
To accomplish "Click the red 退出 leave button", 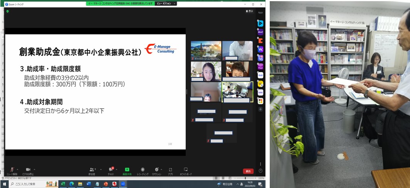I will [x=248, y=171].
